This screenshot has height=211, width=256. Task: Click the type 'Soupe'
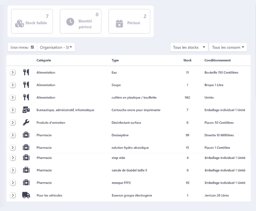tap(116, 85)
